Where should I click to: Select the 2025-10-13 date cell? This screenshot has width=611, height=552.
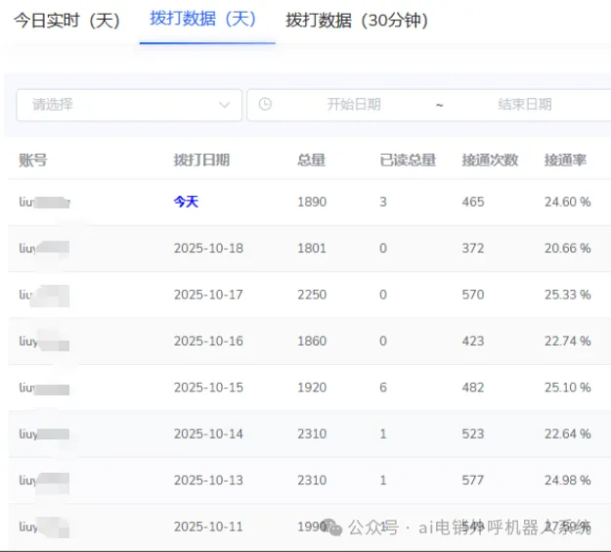pos(208,481)
